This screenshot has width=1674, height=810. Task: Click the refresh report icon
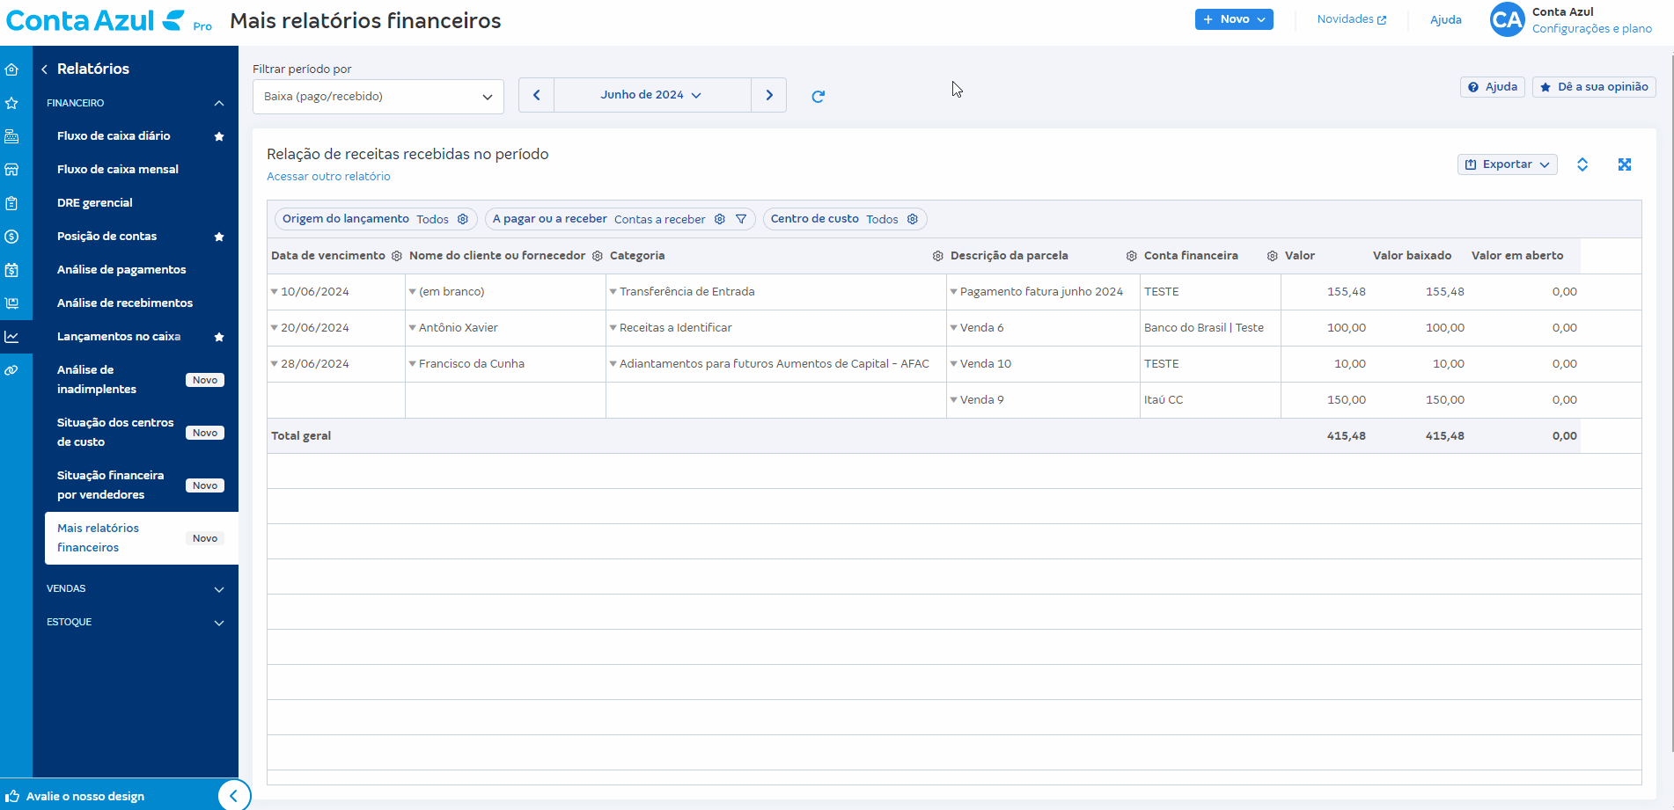pos(818,97)
